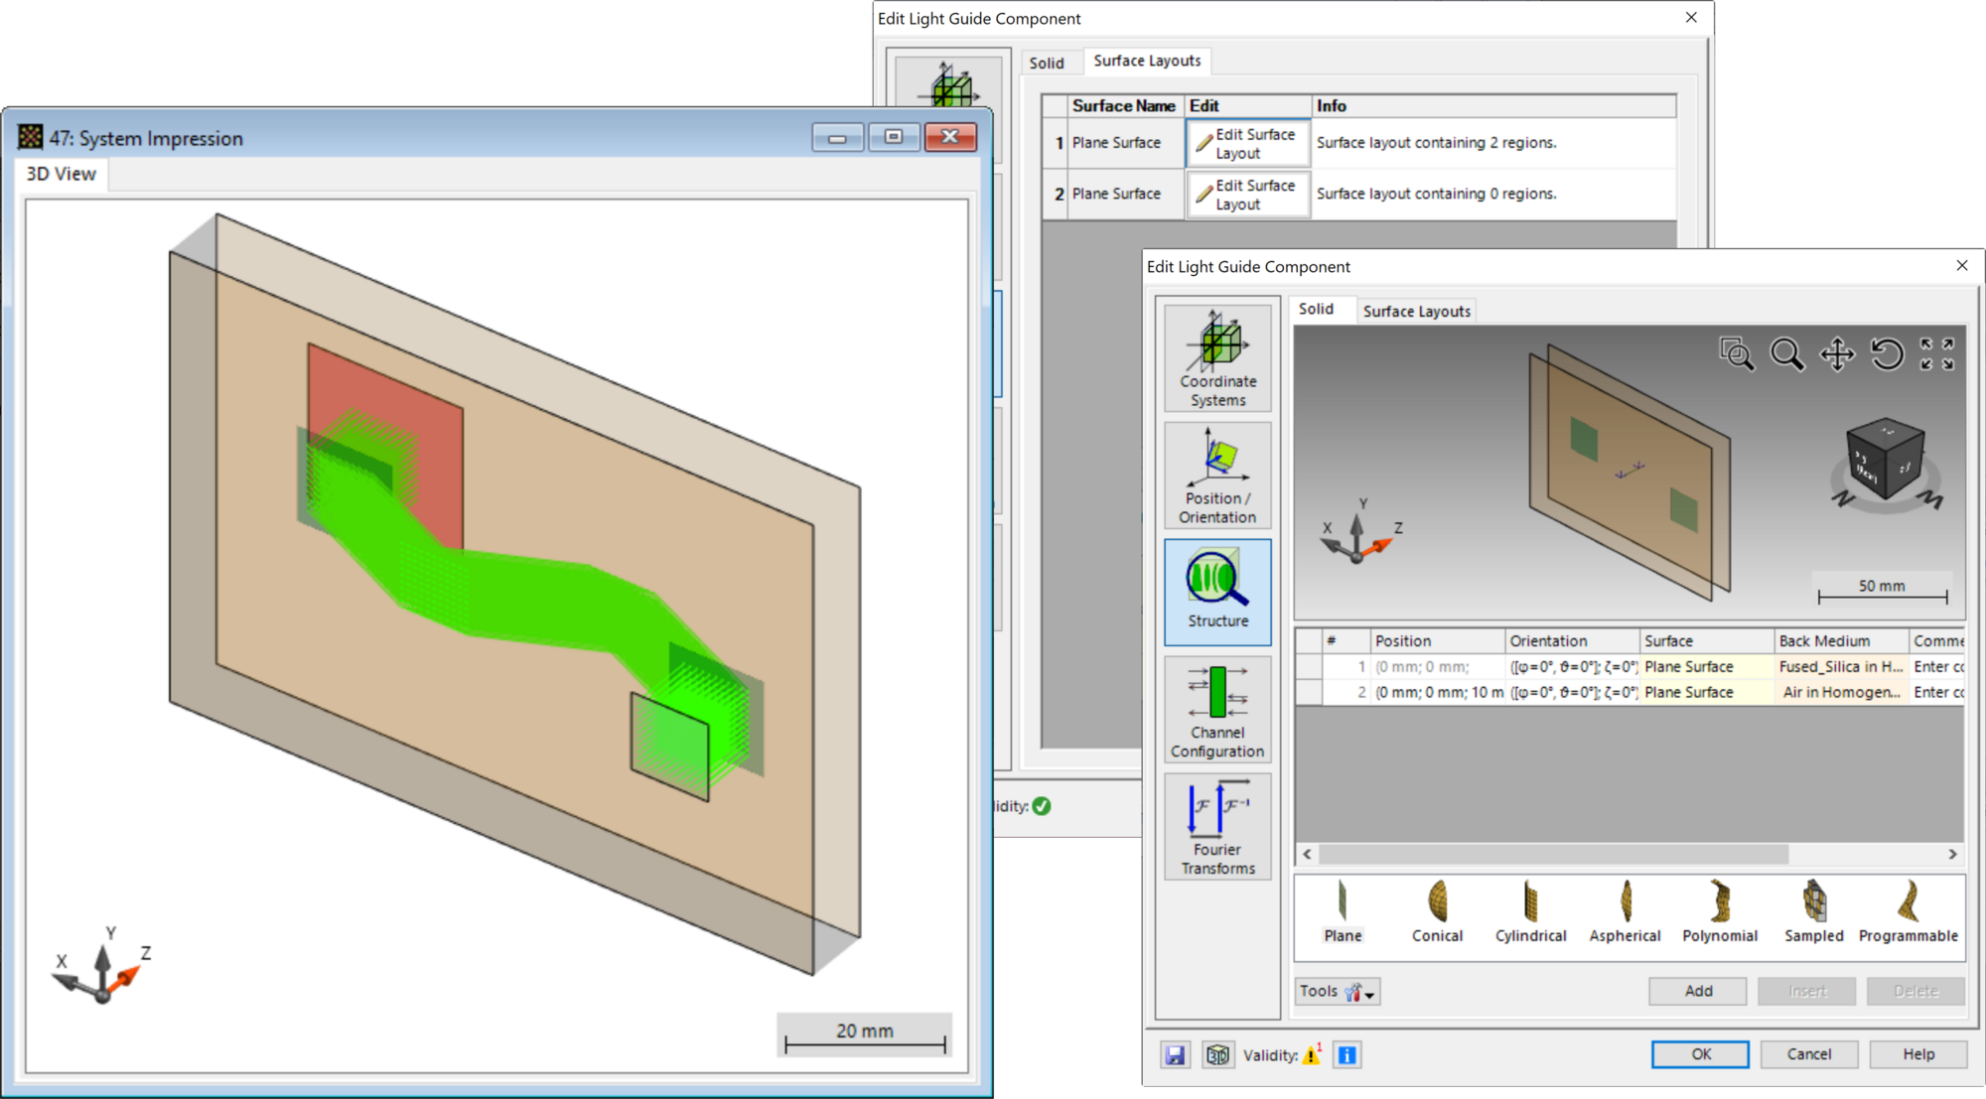Expand the Tools dropdown
The width and height of the screenshot is (1986, 1099).
(1338, 991)
